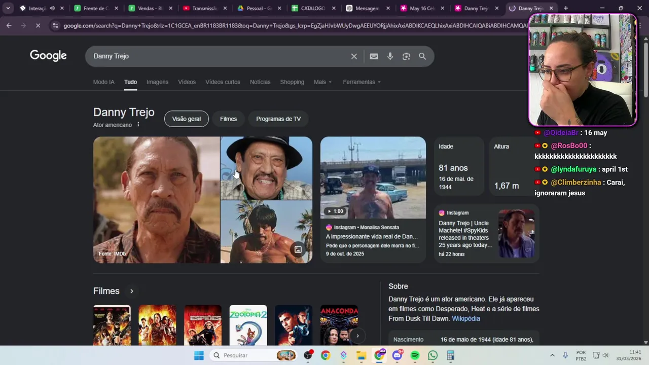Click the magnifier search submit icon
The height and width of the screenshot is (365, 649).
coord(422,56)
